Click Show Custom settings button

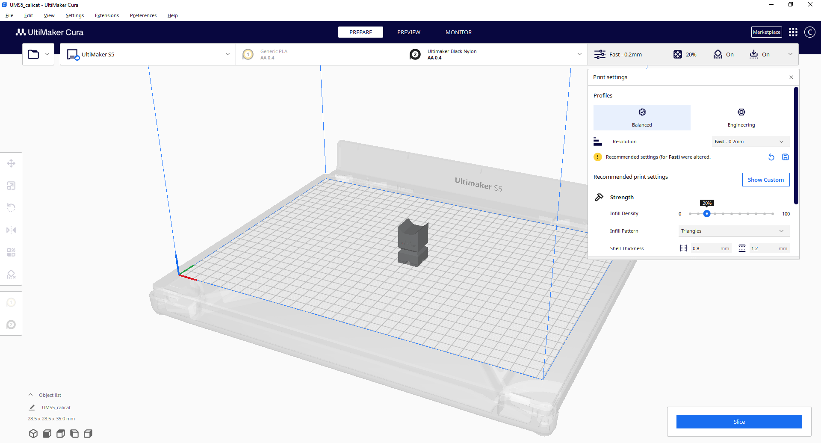tap(766, 180)
